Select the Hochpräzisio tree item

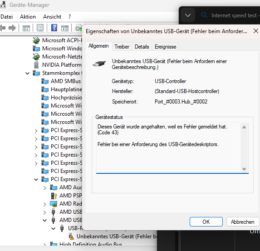pyautogui.click(x=66, y=98)
